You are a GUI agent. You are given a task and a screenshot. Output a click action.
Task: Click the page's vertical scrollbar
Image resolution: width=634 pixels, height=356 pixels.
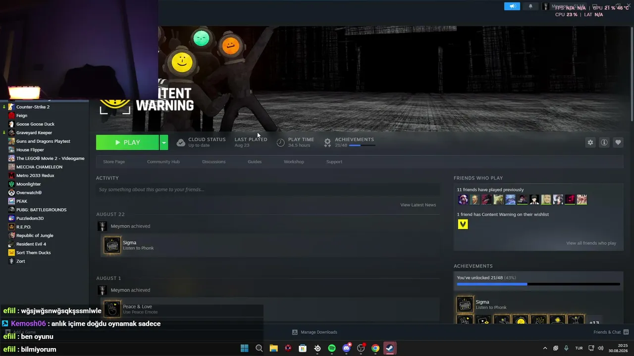pyautogui.click(x=632, y=73)
